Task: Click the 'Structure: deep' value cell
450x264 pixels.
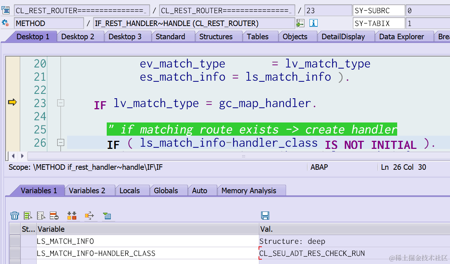Action: [354, 241]
